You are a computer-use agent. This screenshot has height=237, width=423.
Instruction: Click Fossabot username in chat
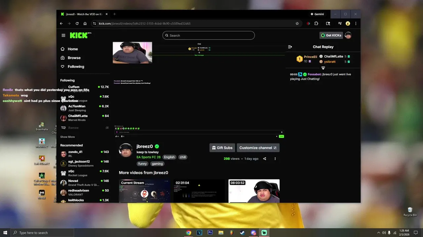(314, 74)
